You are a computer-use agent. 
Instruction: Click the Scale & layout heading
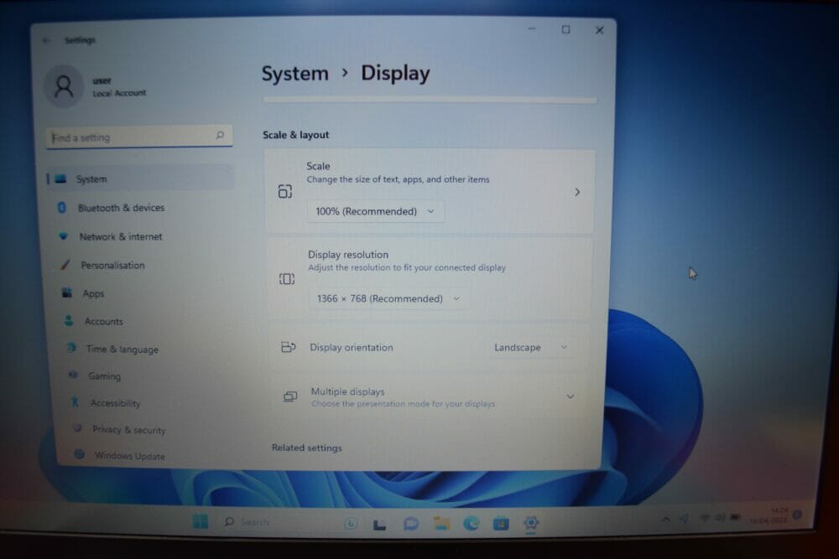click(x=296, y=135)
